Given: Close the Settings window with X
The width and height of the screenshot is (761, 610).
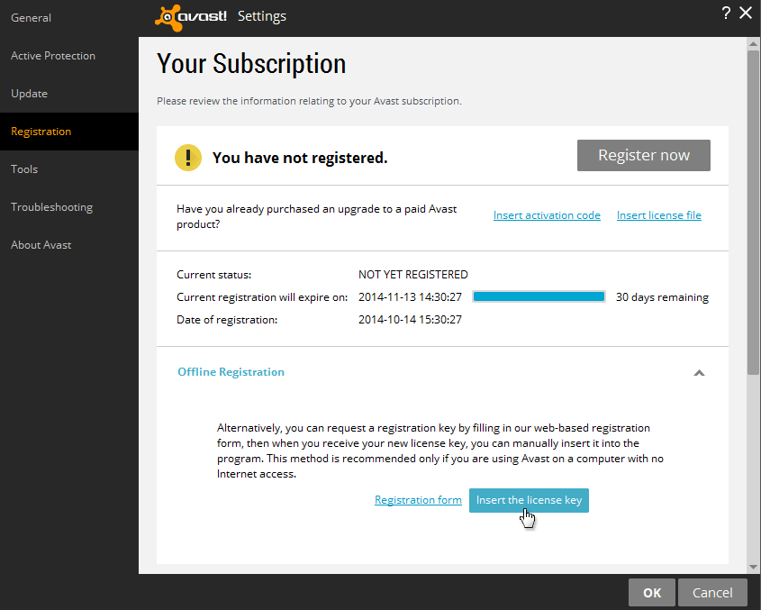Looking at the screenshot, I should click(x=746, y=13).
